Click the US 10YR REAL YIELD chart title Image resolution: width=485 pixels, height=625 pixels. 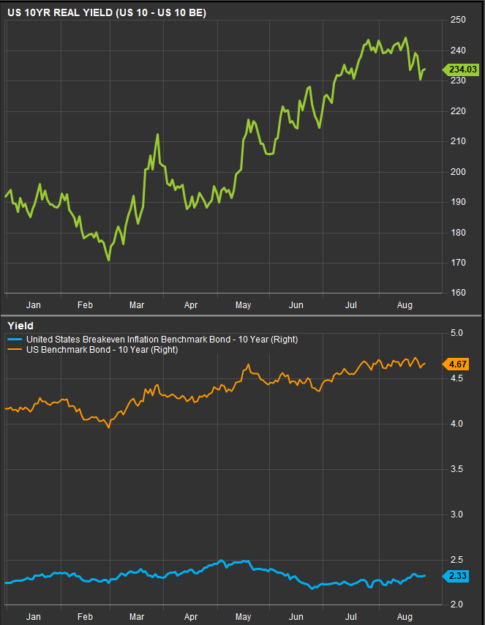coord(107,12)
